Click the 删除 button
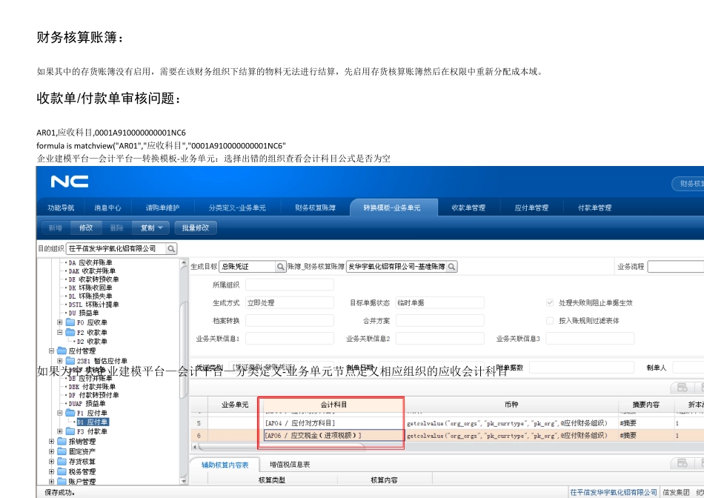This screenshot has height=498, width=704. point(117,228)
